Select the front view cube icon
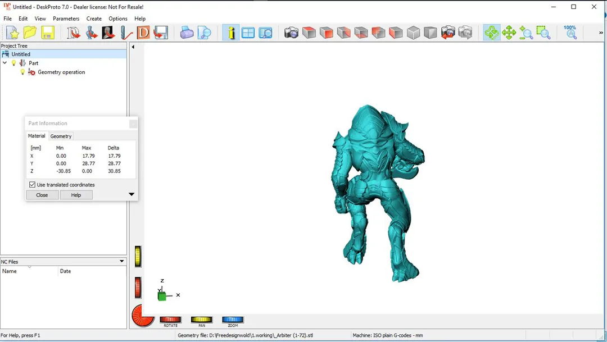Image resolution: width=607 pixels, height=342 pixels. [327, 33]
